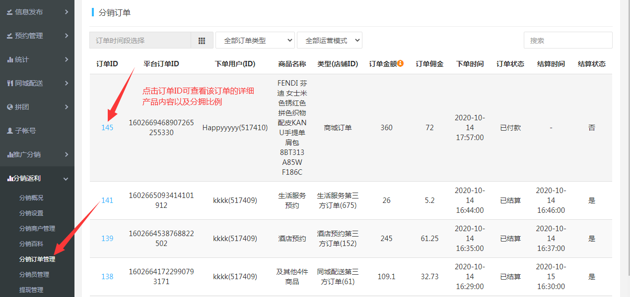Click the 子帐号 user icon in sidebar
630x297 pixels.
(x=10, y=131)
